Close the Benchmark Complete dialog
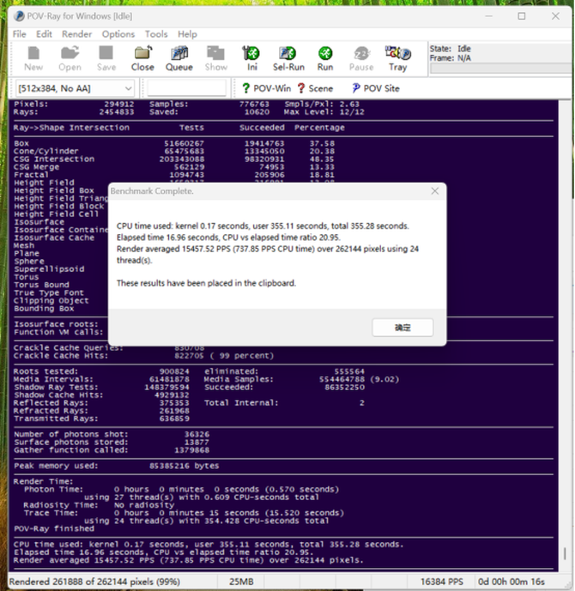575x591 pixels. tap(435, 191)
